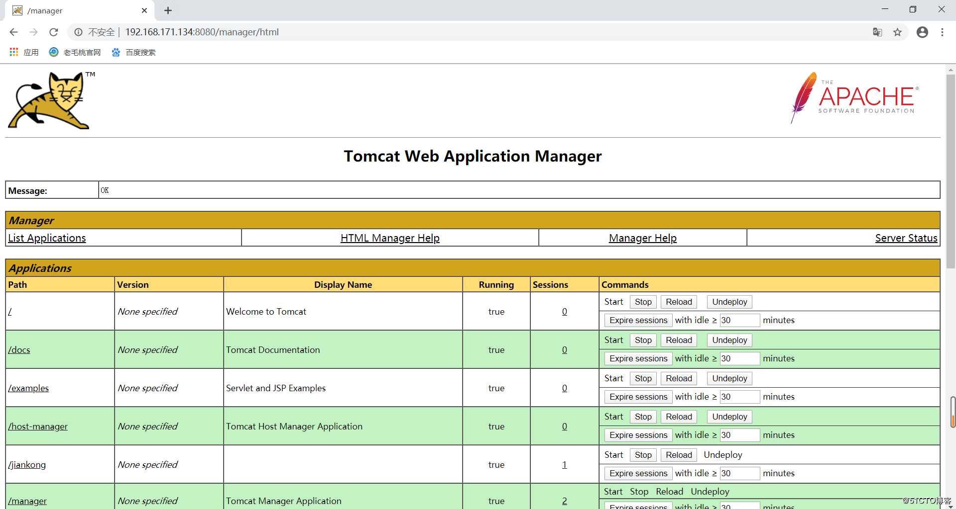
Task: Stop the /jiankong application
Action: [x=643, y=455]
